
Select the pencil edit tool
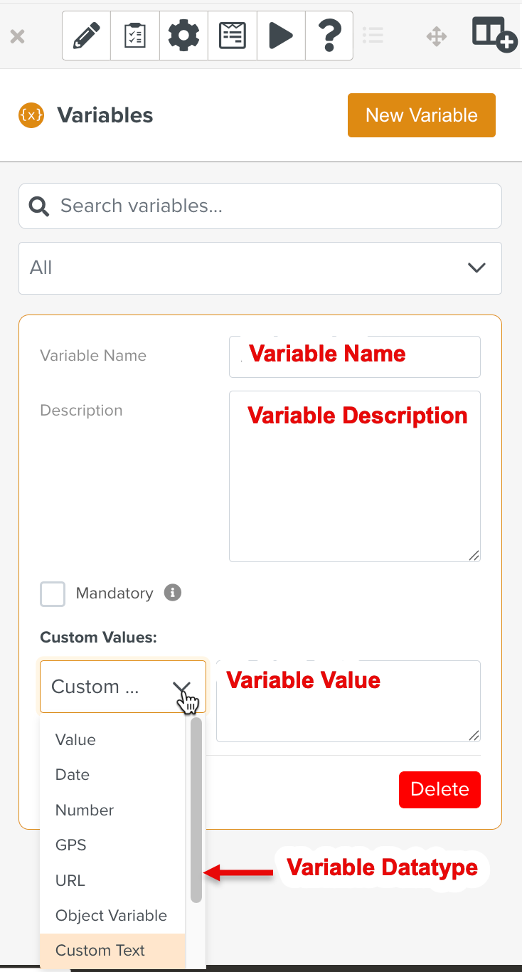85,36
